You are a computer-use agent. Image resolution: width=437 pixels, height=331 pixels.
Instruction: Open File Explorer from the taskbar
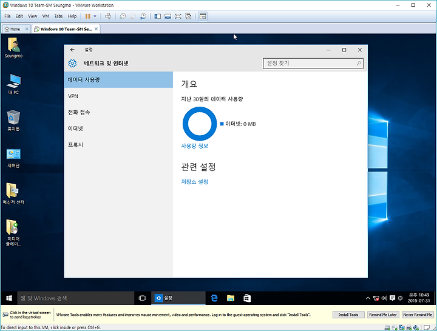(231, 298)
